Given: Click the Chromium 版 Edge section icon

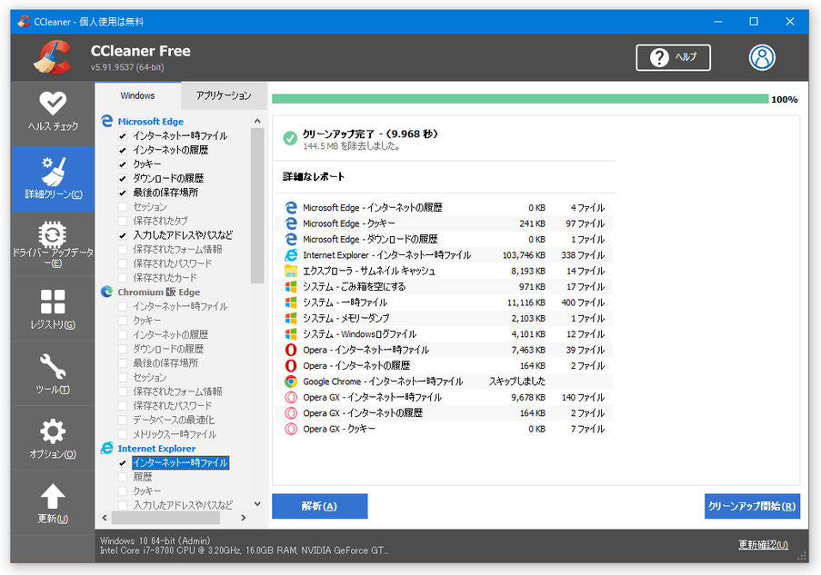Looking at the screenshot, I should point(106,292).
